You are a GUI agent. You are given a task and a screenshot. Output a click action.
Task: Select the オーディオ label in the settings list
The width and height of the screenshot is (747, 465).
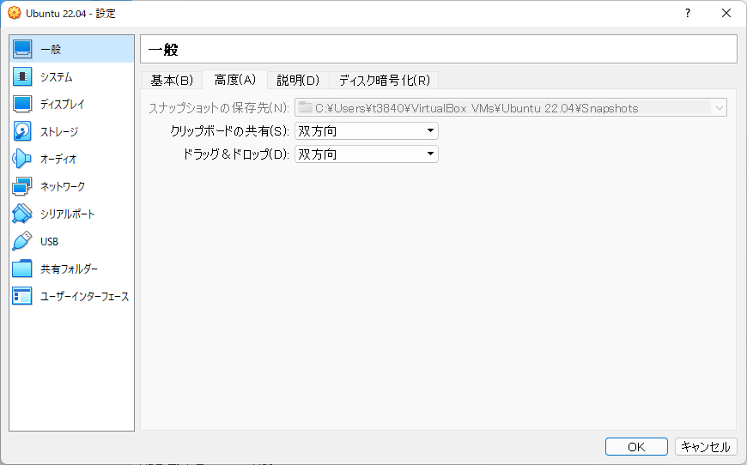point(58,160)
